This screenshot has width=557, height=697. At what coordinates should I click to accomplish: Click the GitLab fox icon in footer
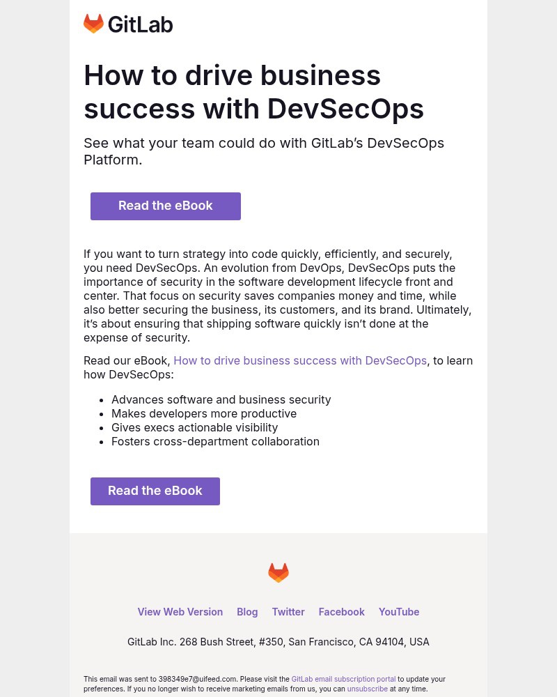coord(278,572)
